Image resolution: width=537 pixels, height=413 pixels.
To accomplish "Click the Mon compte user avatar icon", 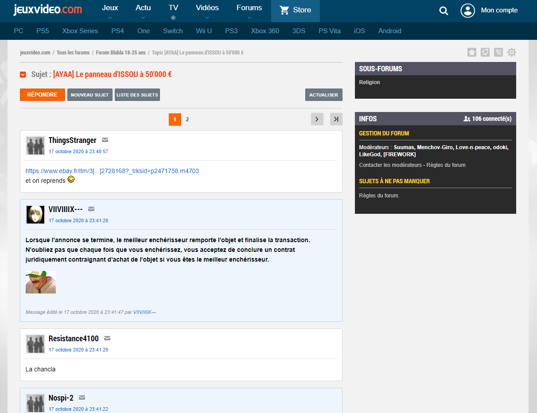I will 467,11.
